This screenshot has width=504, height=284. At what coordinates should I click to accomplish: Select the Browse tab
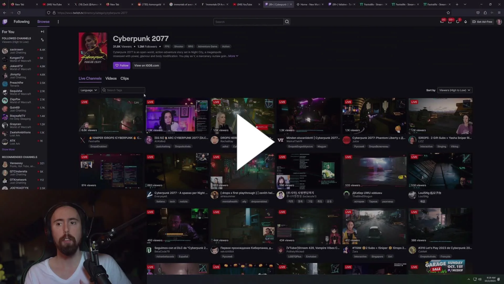coord(43,22)
